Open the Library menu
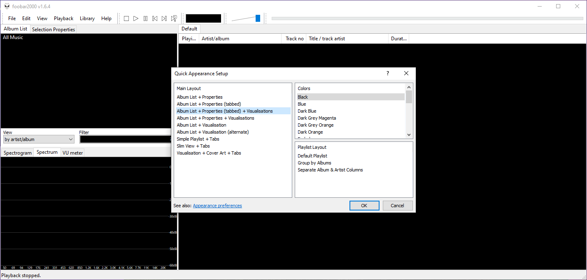This screenshot has height=280, width=587. 87,19
